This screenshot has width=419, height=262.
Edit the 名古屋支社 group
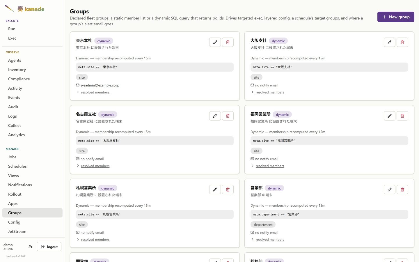(215, 116)
